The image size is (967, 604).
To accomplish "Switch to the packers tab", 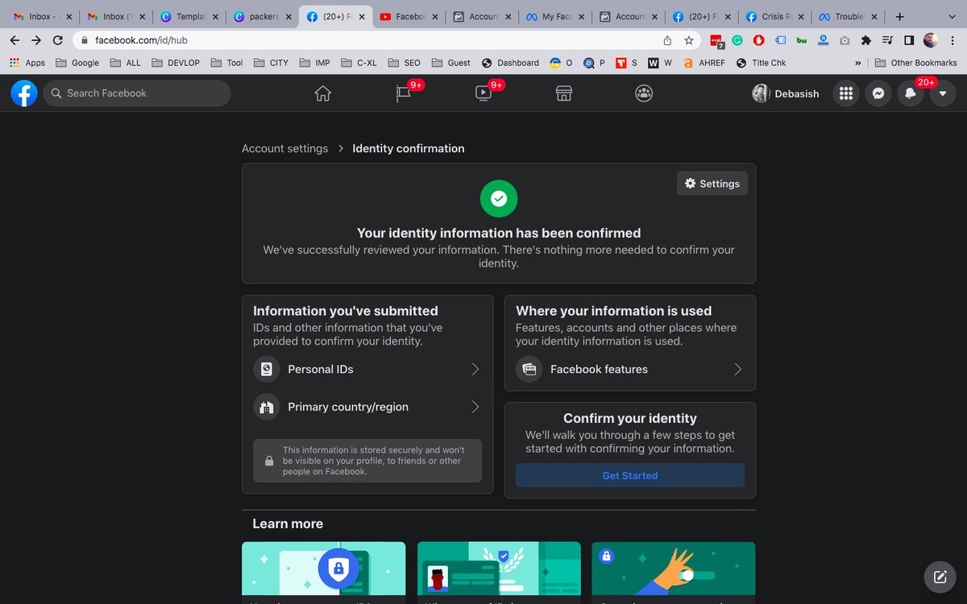I will [263, 16].
